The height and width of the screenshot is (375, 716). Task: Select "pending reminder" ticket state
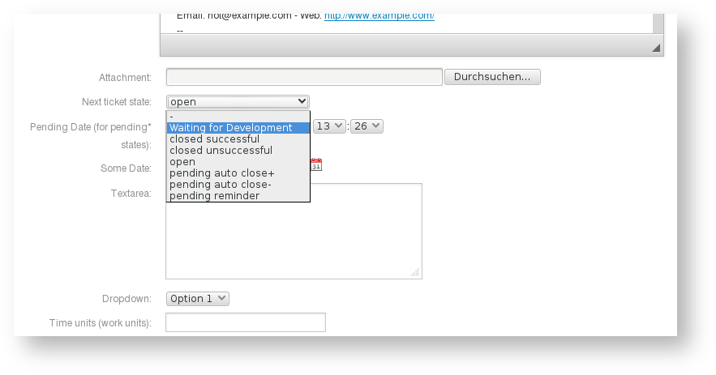(x=238, y=196)
